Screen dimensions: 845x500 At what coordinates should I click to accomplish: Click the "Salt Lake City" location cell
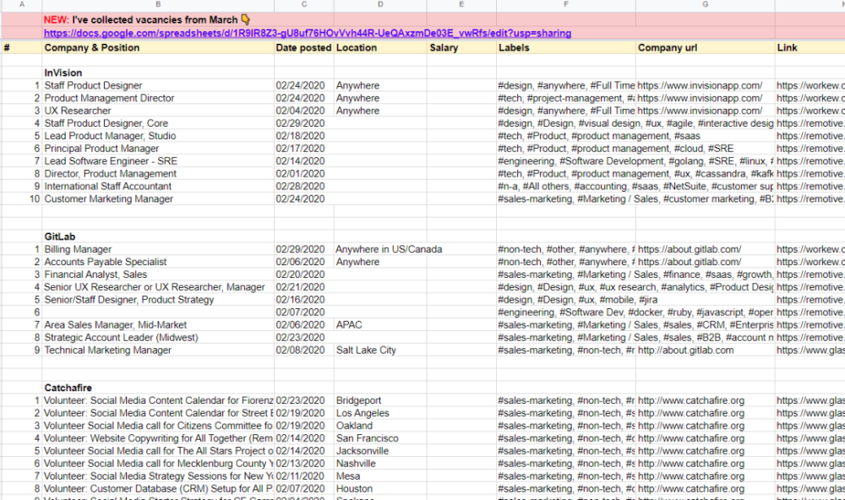click(366, 351)
